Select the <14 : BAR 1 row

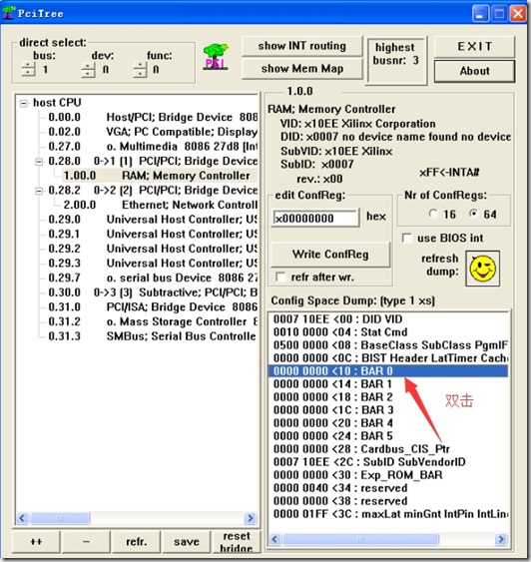(388, 384)
